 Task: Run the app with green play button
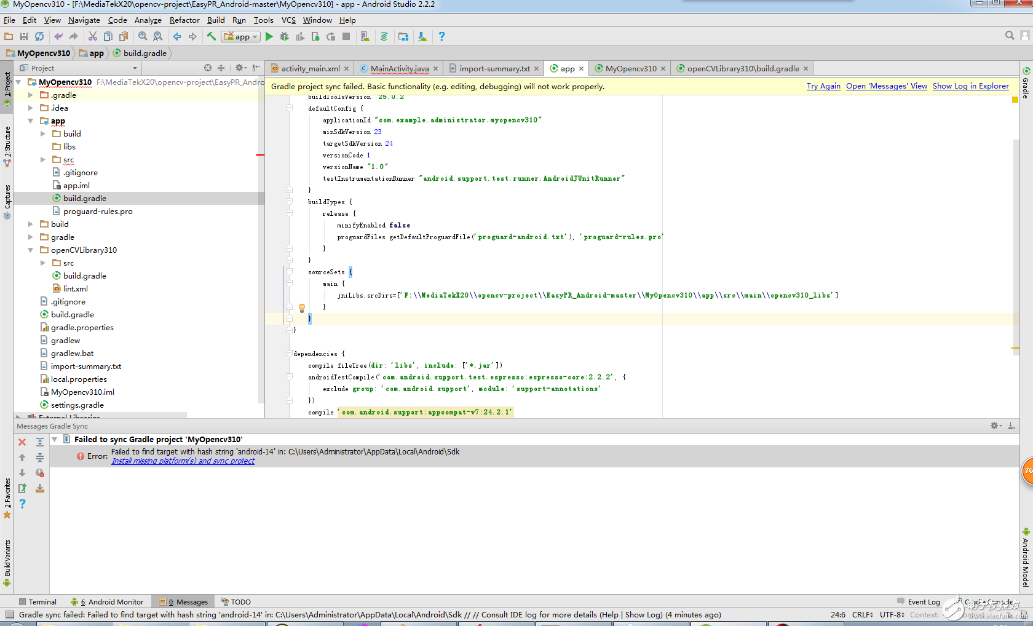click(269, 37)
